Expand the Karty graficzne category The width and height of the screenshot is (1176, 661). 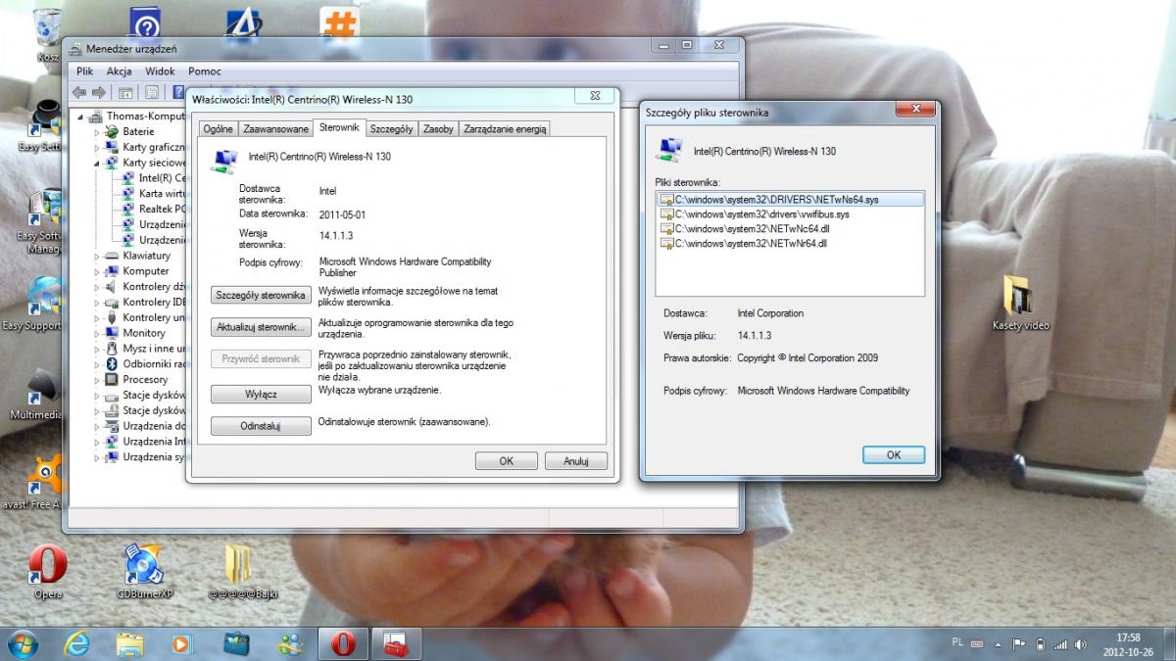97,148
